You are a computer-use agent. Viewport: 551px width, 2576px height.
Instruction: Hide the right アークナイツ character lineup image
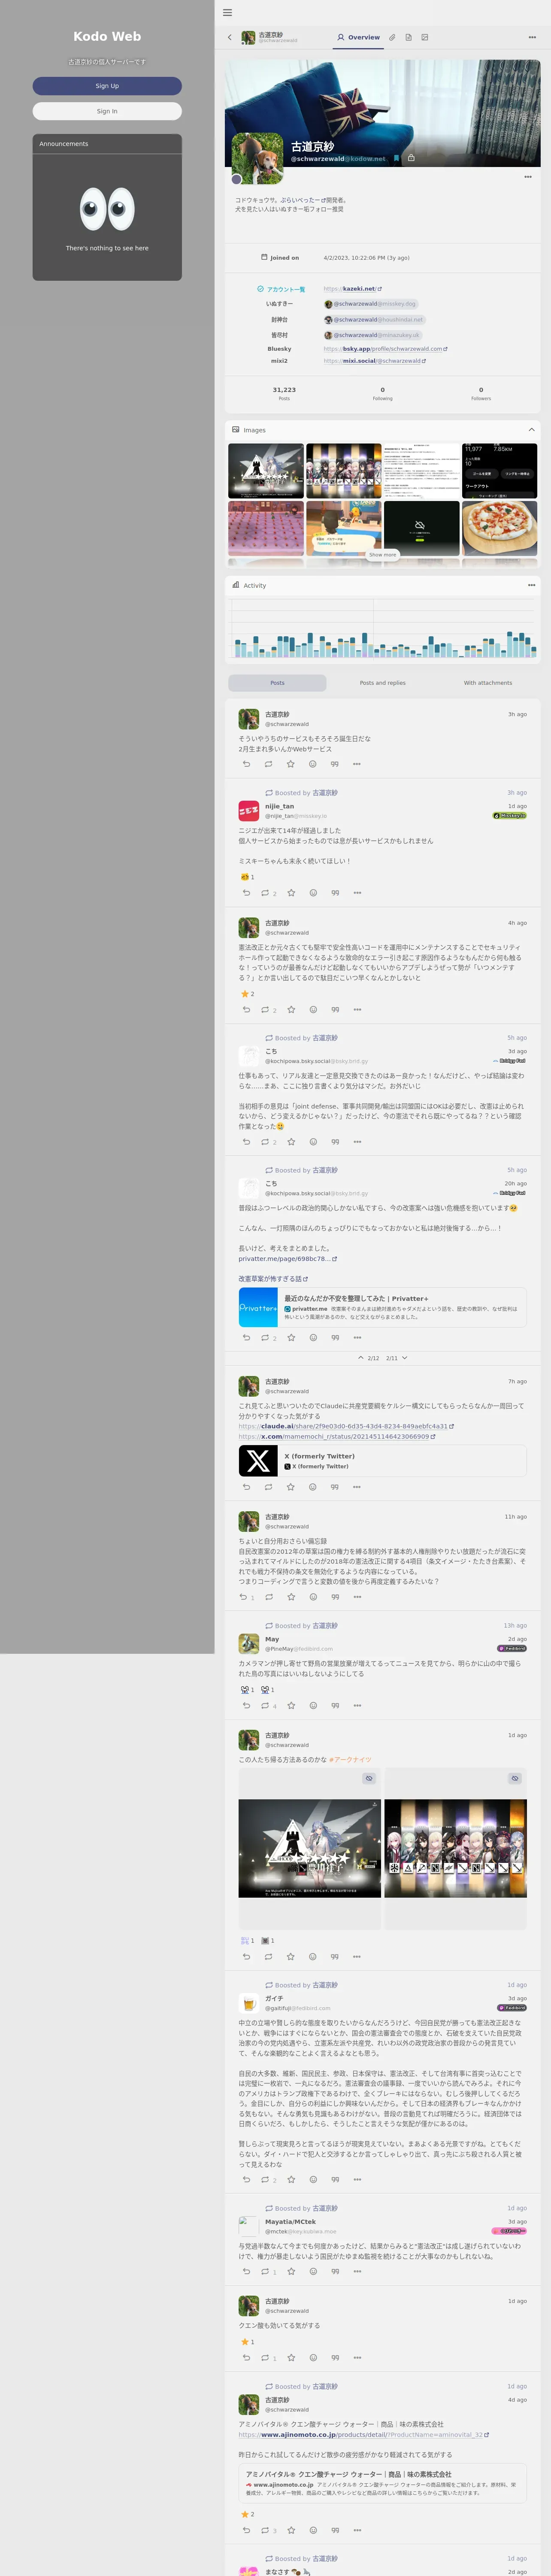(515, 1779)
